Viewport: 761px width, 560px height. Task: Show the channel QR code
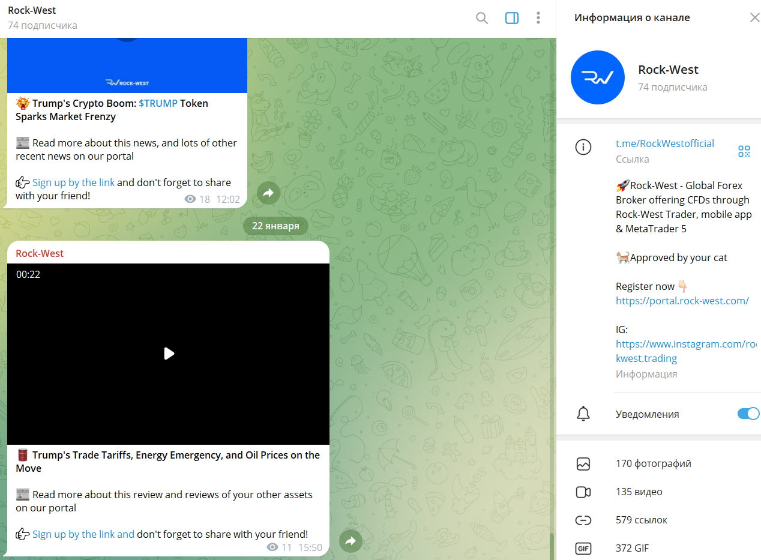pos(744,151)
